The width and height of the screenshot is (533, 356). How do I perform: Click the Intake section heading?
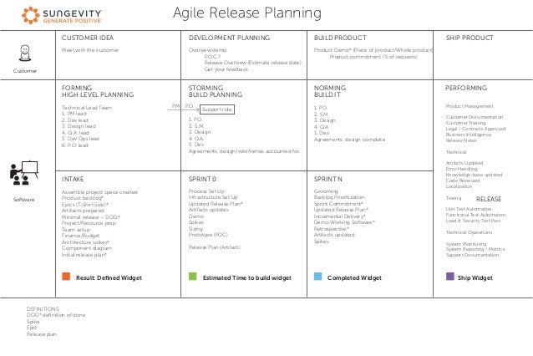pos(73,179)
